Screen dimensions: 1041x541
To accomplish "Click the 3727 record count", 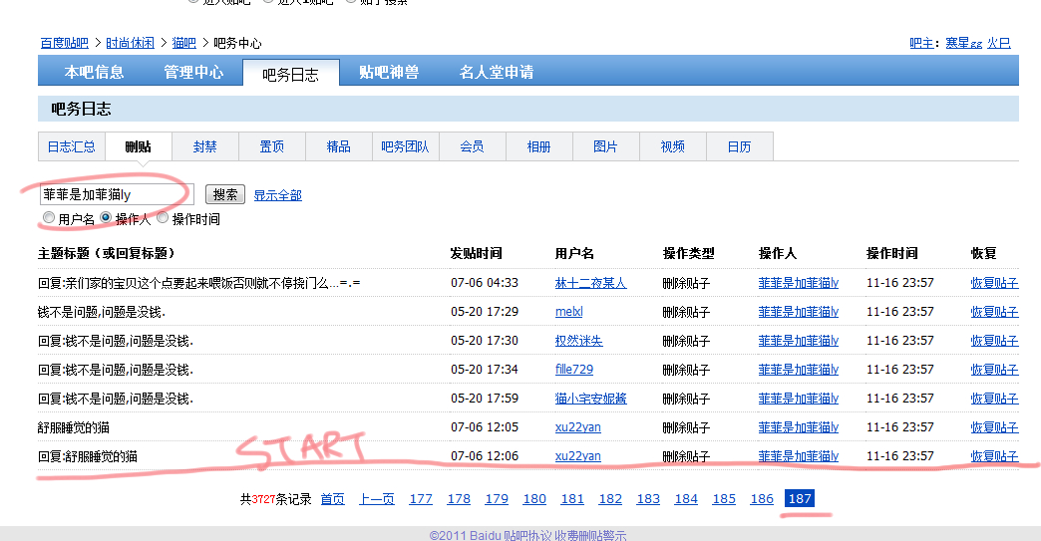I will (x=263, y=498).
